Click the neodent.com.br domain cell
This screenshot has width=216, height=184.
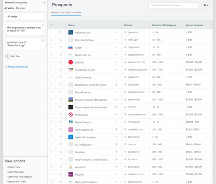[x=136, y=174]
